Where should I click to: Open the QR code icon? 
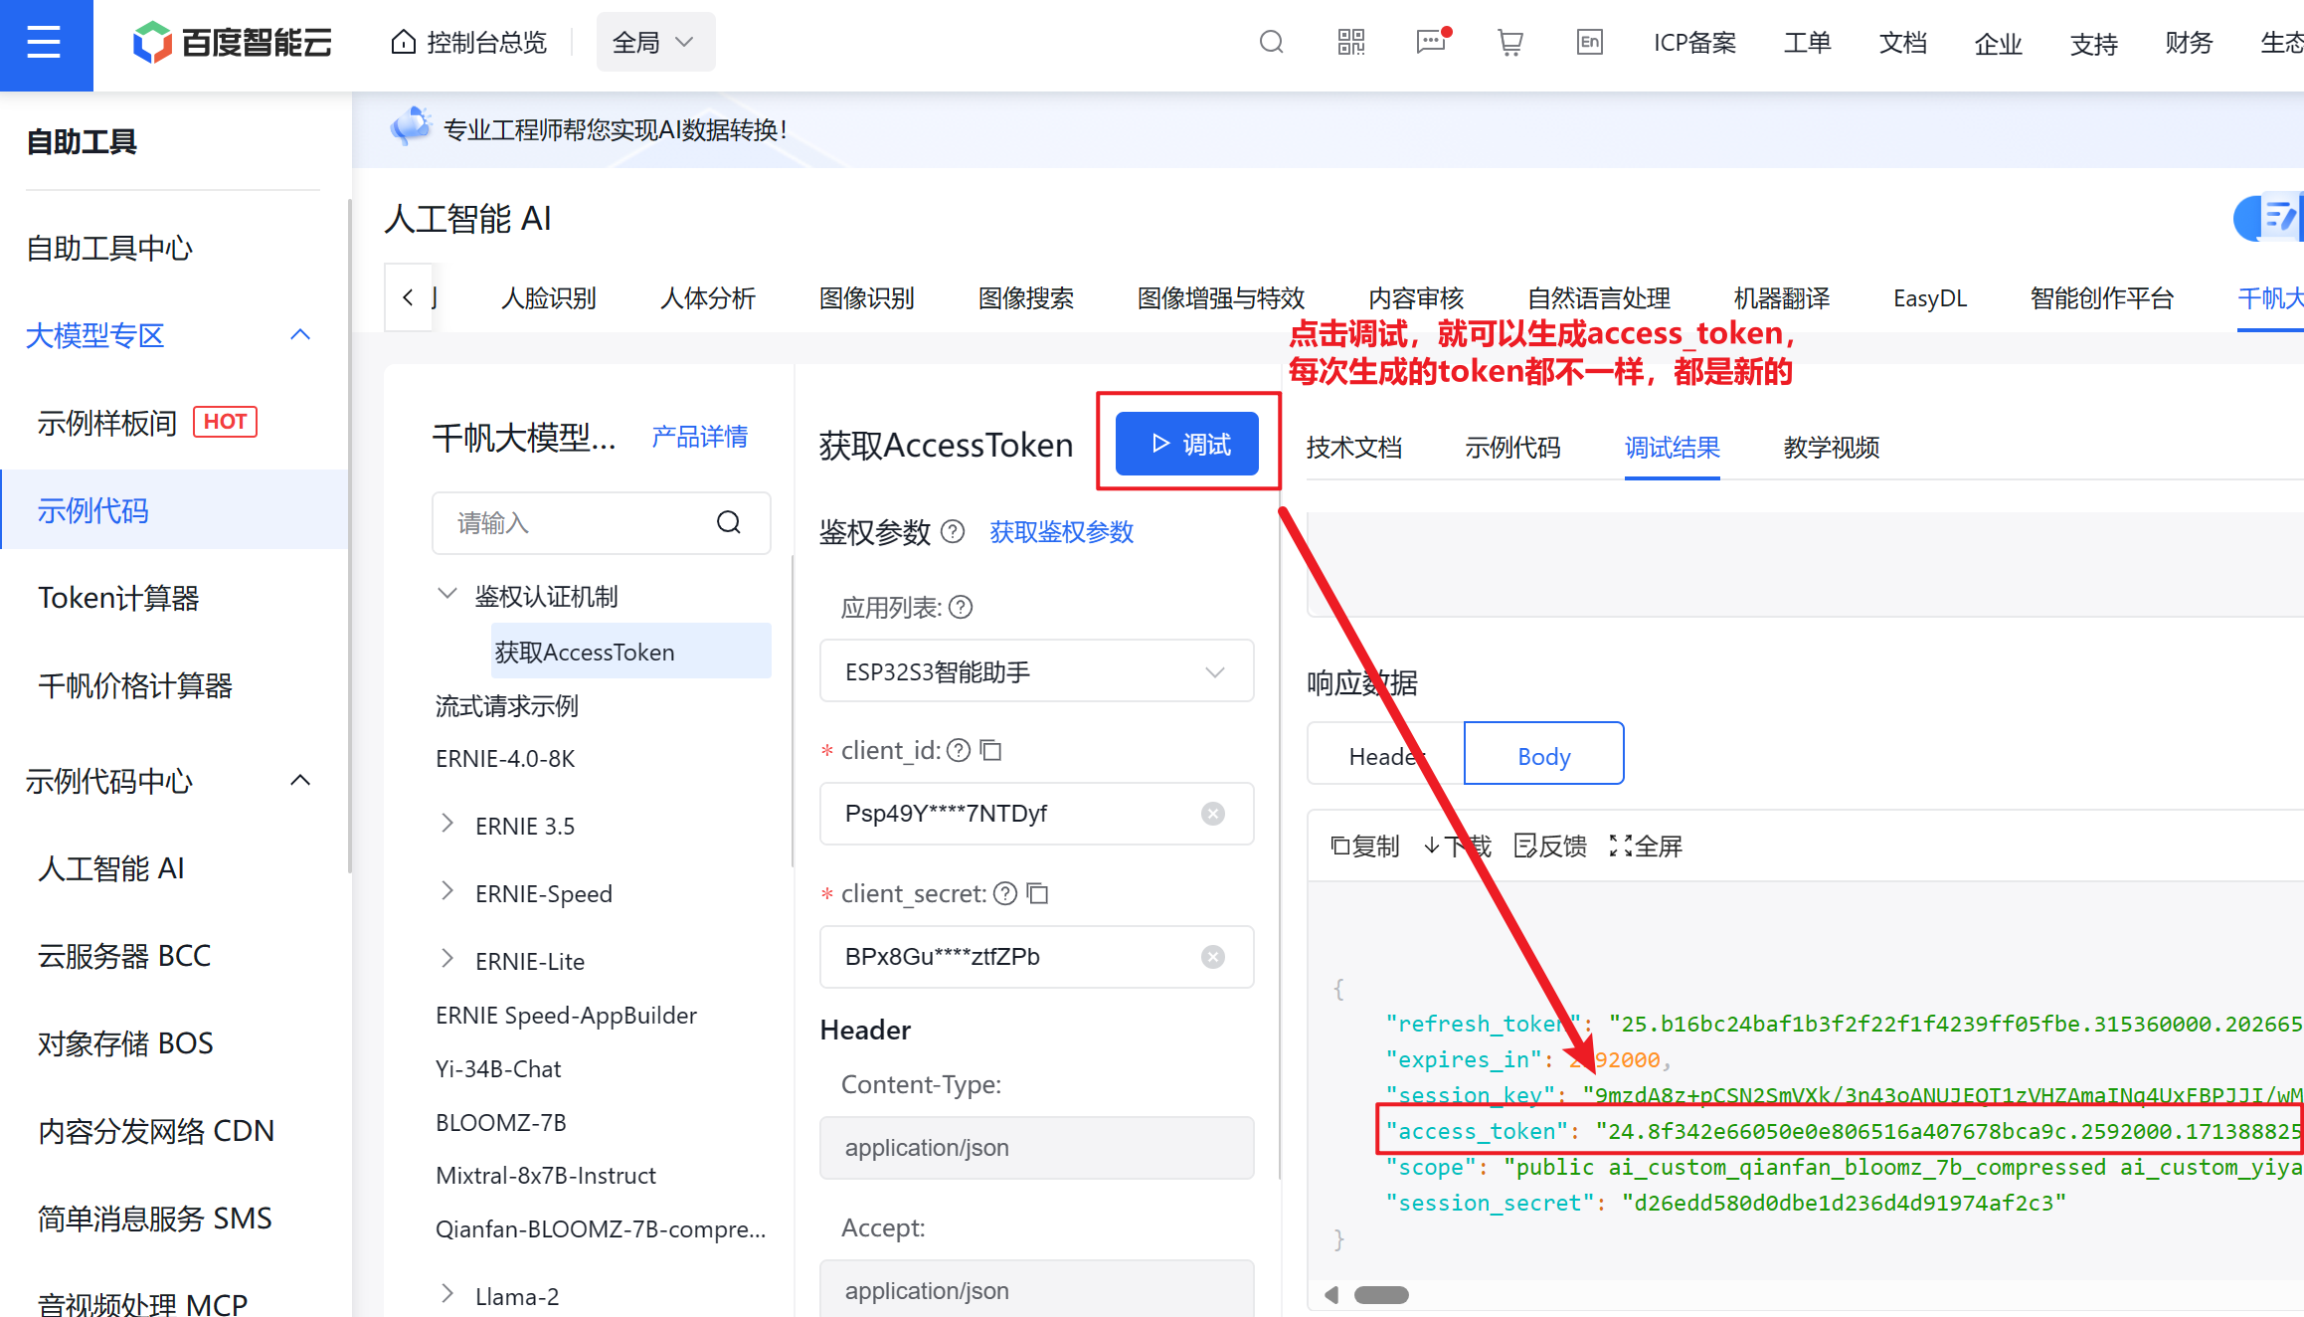1350,43
